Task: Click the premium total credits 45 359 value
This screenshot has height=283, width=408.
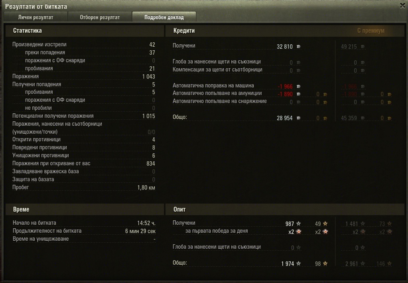Action: [x=349, y=118]
